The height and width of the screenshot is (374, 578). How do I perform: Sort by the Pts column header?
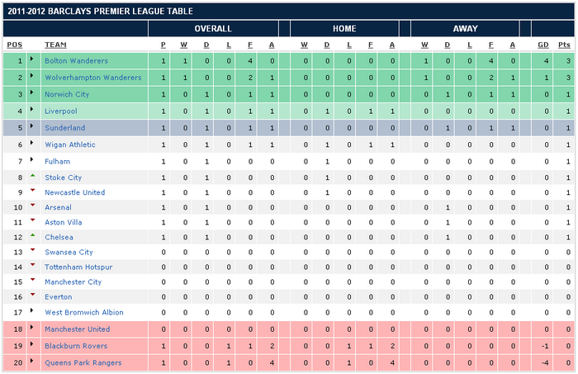(x=564, y=45)
